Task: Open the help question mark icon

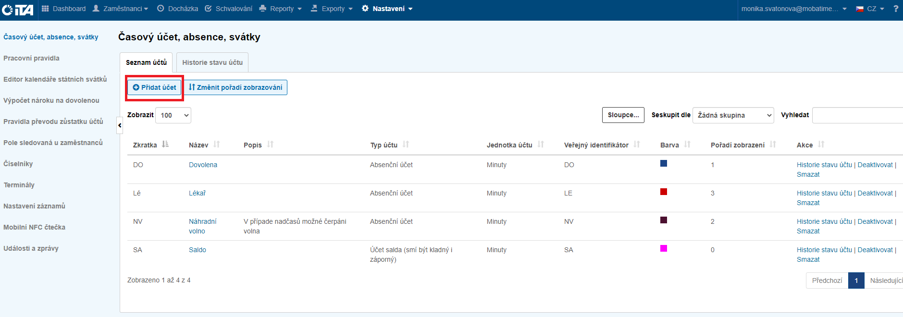Action: coord(896,9)
